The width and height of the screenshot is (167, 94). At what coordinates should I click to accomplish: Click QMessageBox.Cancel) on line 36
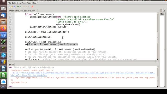pyautogui.click(x=68, y=24)
